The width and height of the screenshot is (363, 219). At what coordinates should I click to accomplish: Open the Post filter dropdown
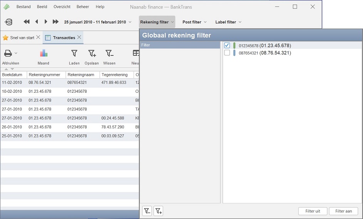[x=194, y=22]
